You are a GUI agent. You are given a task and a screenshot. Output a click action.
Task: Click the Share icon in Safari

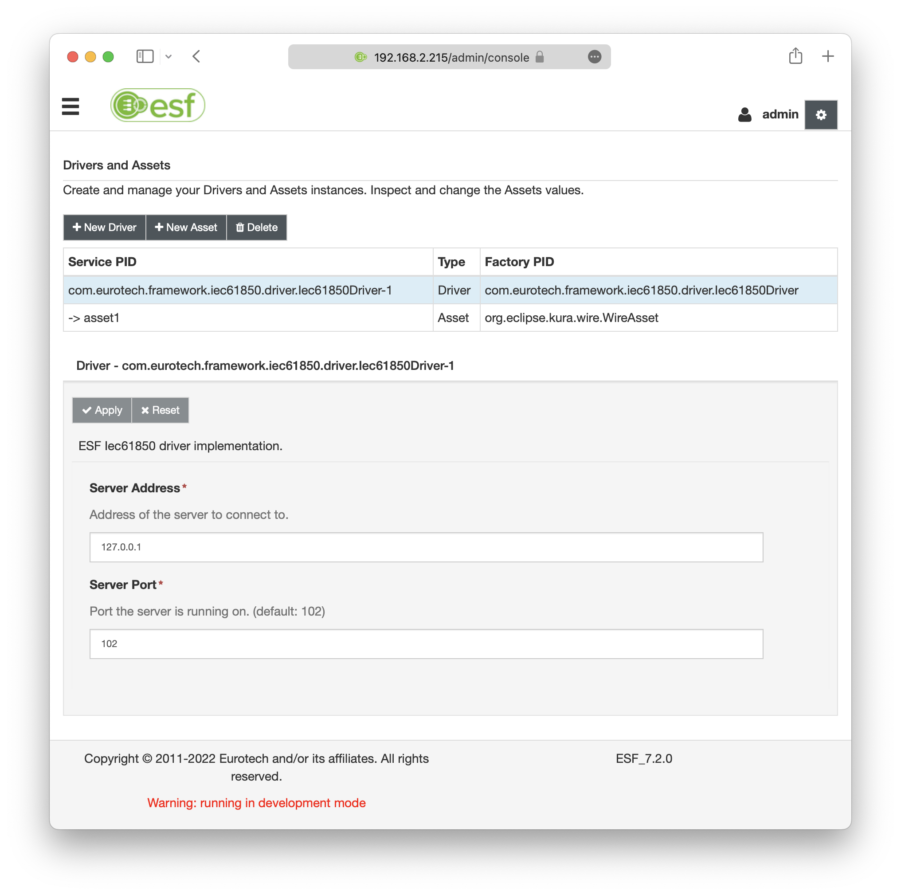coord(795,56)
